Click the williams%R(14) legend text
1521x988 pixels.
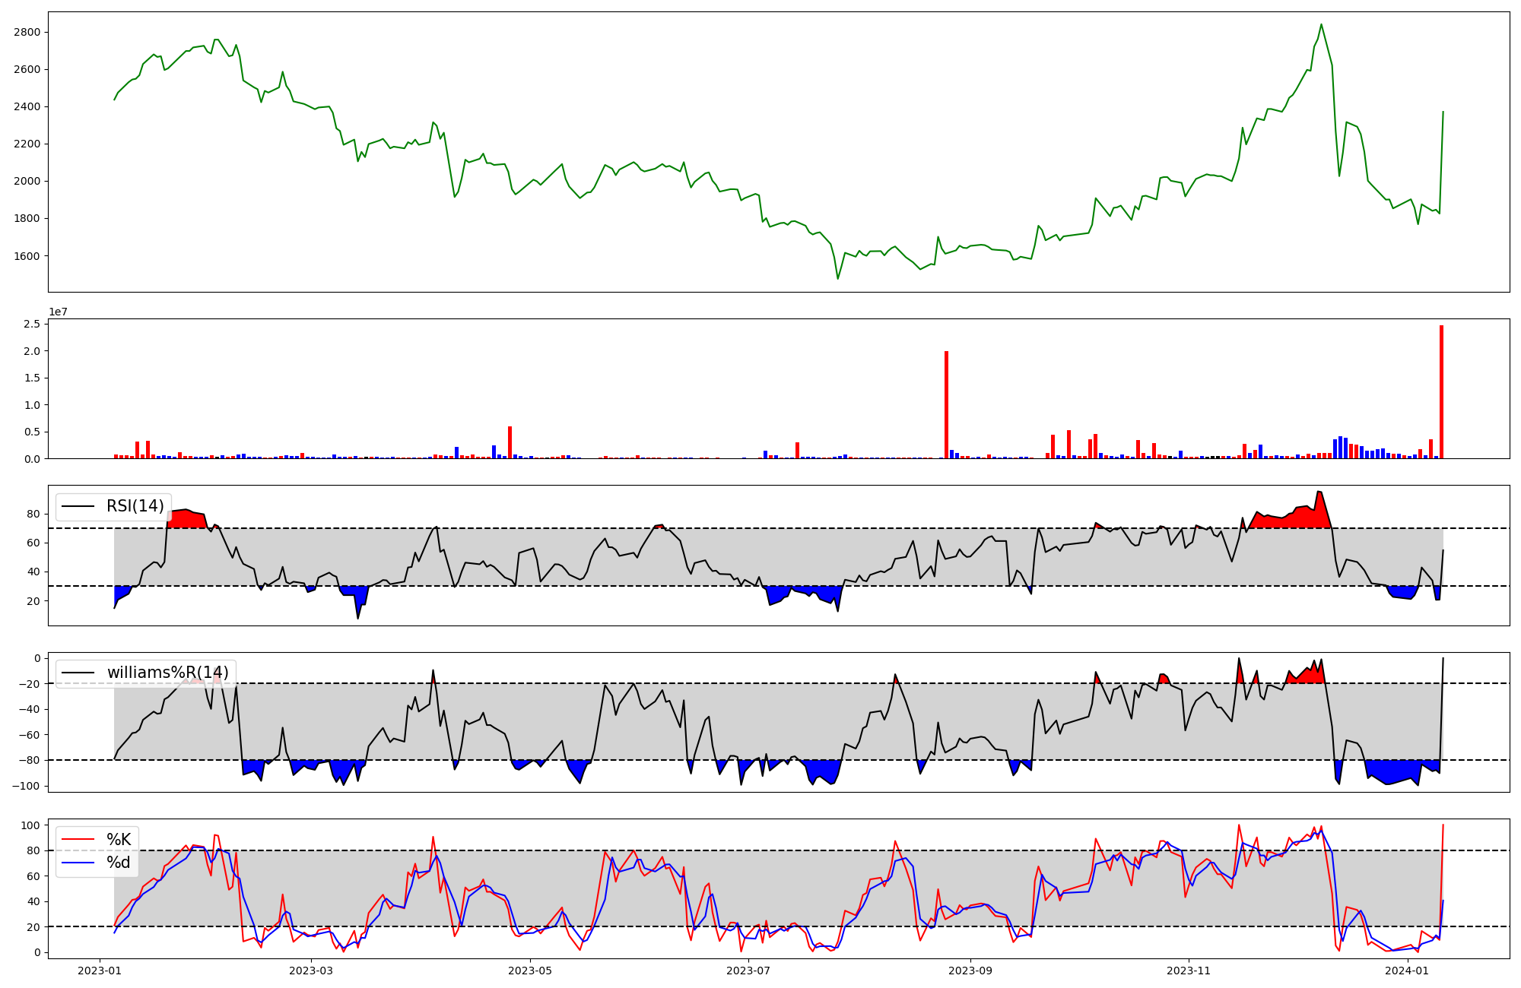(x=167, y=673)
